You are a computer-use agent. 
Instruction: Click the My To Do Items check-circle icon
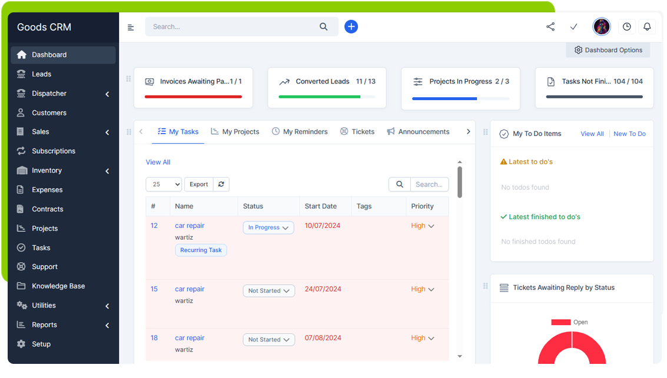(x=504, y=134)
